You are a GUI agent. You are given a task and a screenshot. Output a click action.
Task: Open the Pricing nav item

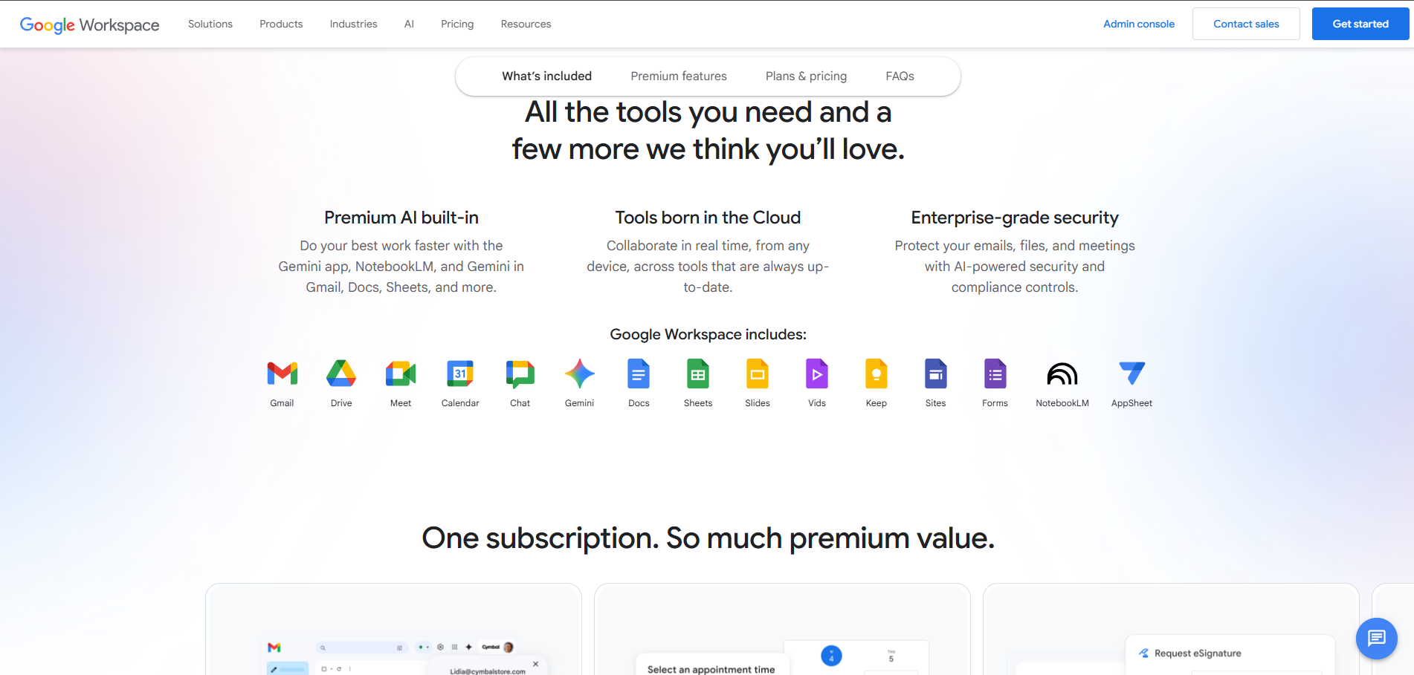click(457, 24)
